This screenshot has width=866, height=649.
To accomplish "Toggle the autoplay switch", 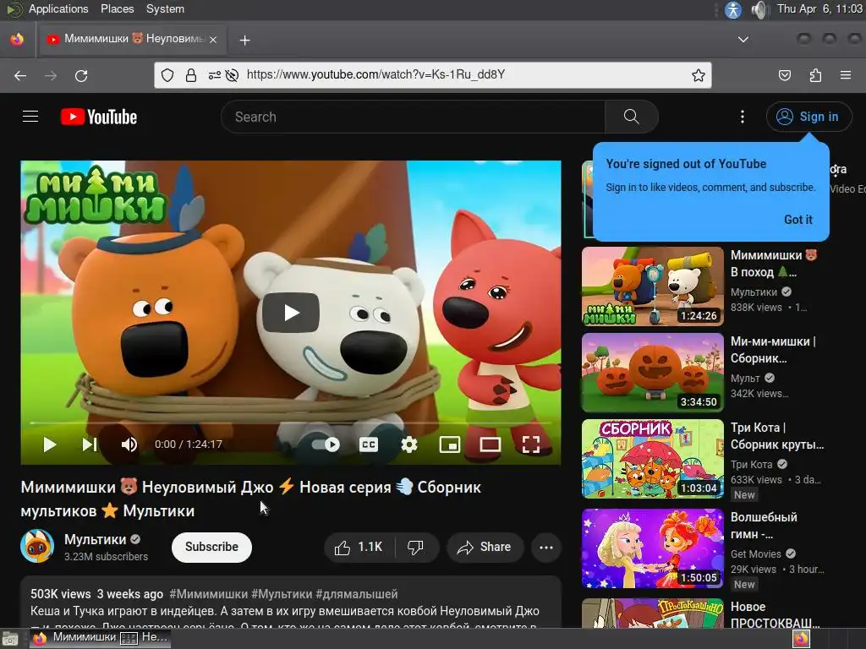I will [x=326, y=444].
